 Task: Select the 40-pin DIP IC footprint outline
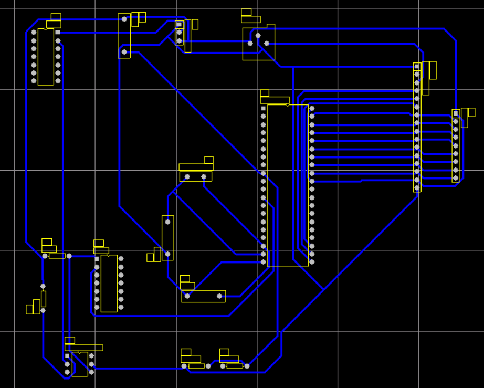pos(288,185)
